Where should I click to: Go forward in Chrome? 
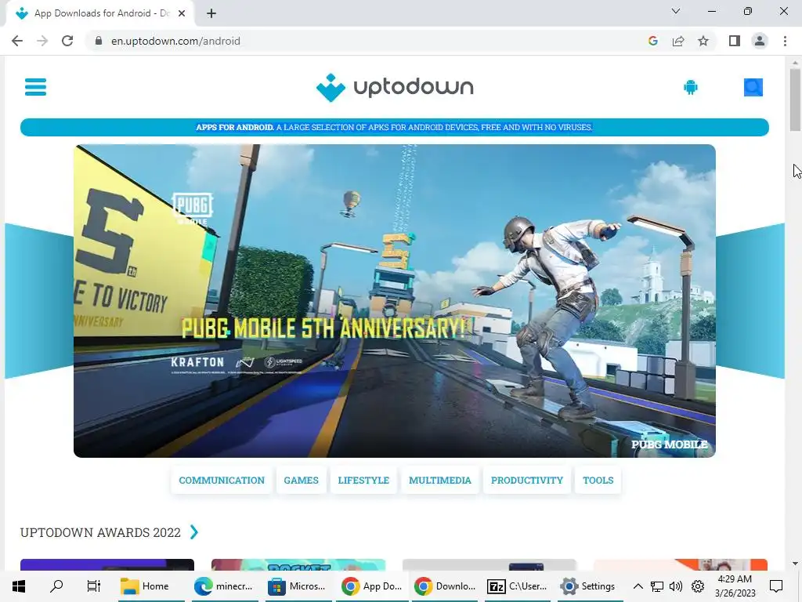(x=42, y=41)
